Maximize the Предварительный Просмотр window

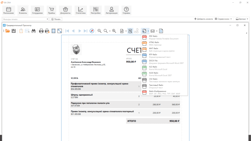(x=237, y=25)
